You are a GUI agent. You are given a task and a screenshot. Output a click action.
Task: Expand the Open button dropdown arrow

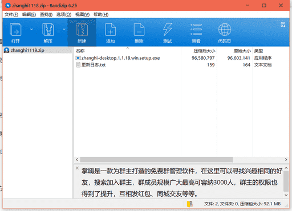tap(31, 29)
